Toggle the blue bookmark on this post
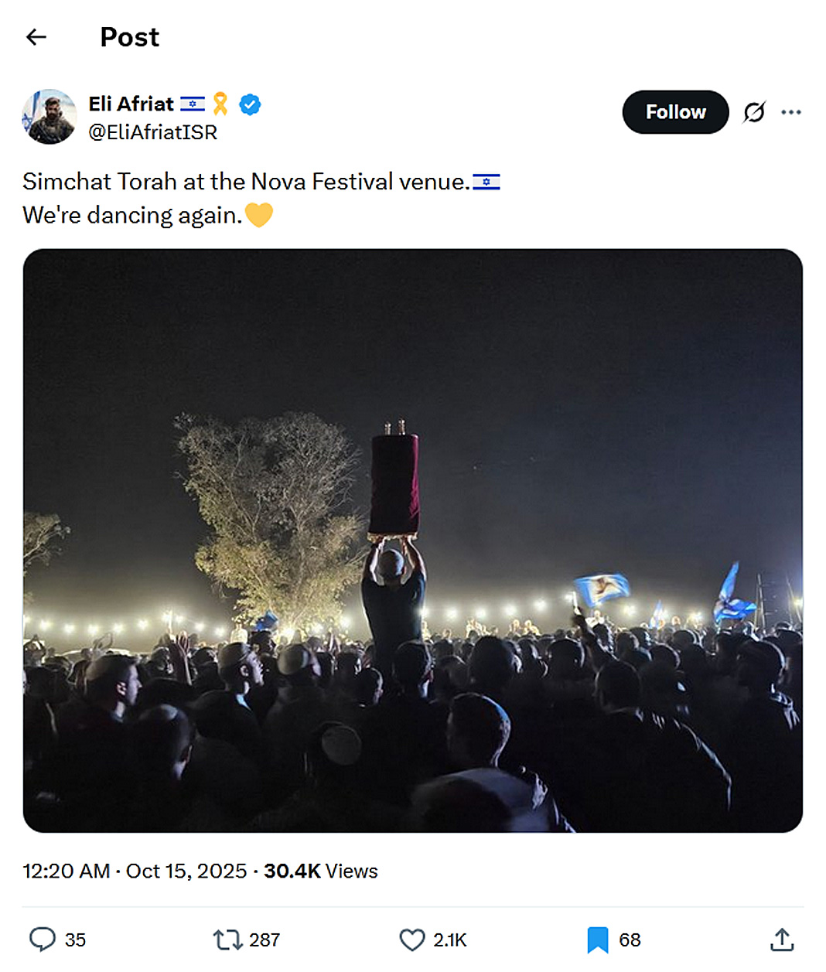This screenshot has width=826, height=972. pos(597,939)
